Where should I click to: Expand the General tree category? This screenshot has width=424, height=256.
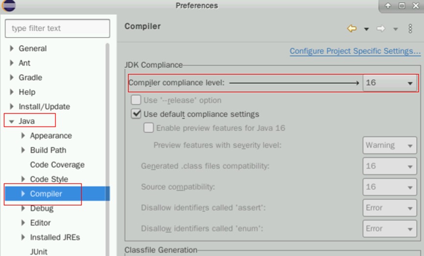[x=12, y=49]
